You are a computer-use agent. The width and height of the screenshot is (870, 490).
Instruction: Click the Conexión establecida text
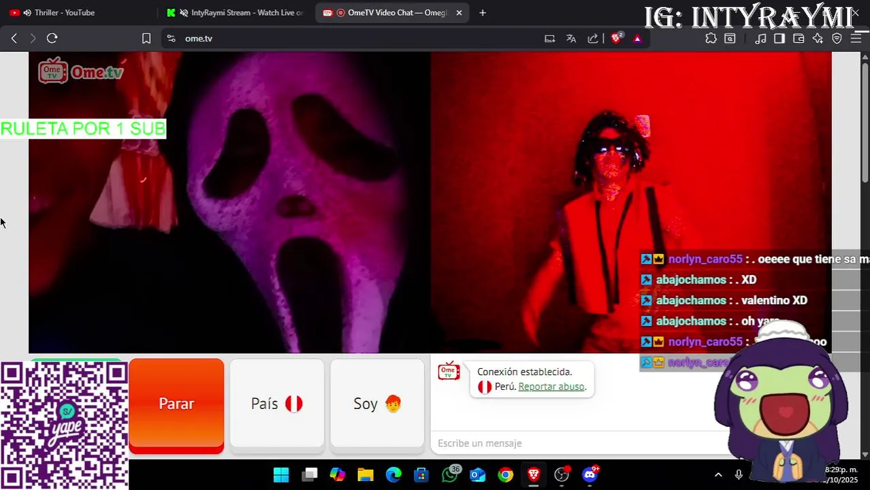pos(524,372)
